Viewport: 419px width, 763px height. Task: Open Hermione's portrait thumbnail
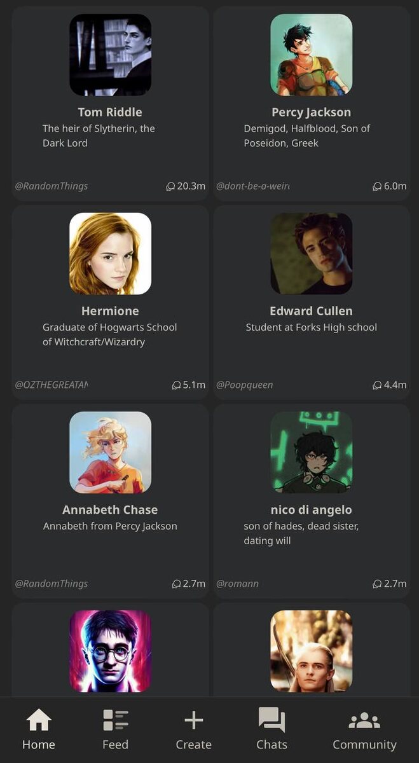pyautogui.click(x=110, y=254)
